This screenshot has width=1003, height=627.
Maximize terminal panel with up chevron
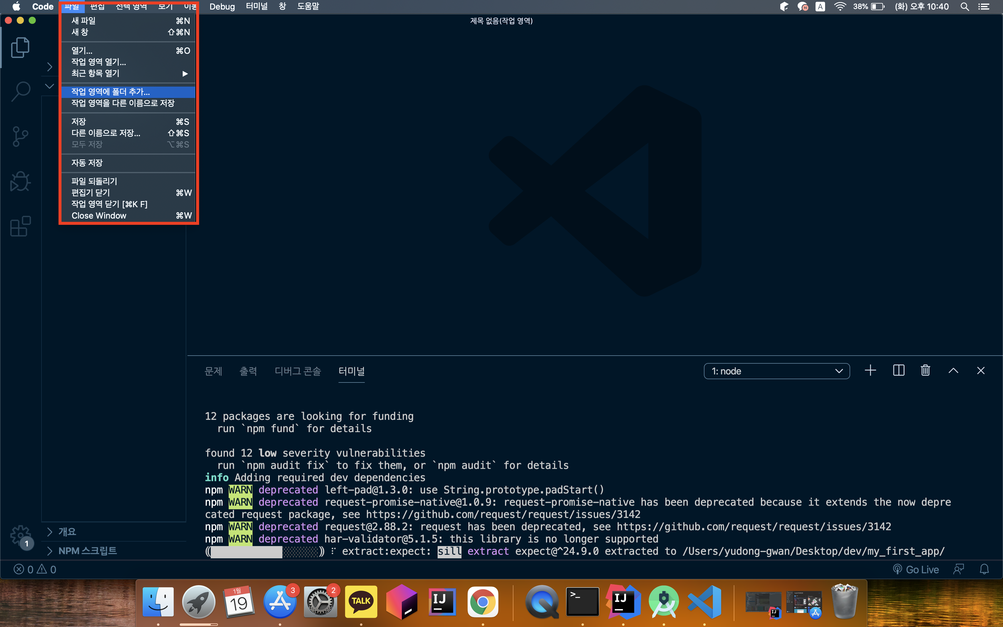pos(953,371)
